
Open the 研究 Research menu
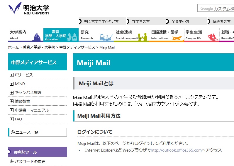pos(96,35)
